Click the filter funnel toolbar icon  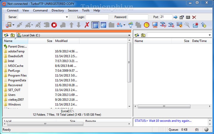tap(131, 25)
